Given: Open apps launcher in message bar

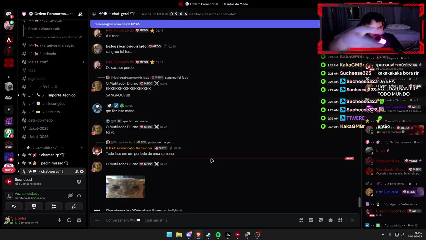Looking at the screenshot, I should pos(340,220).
